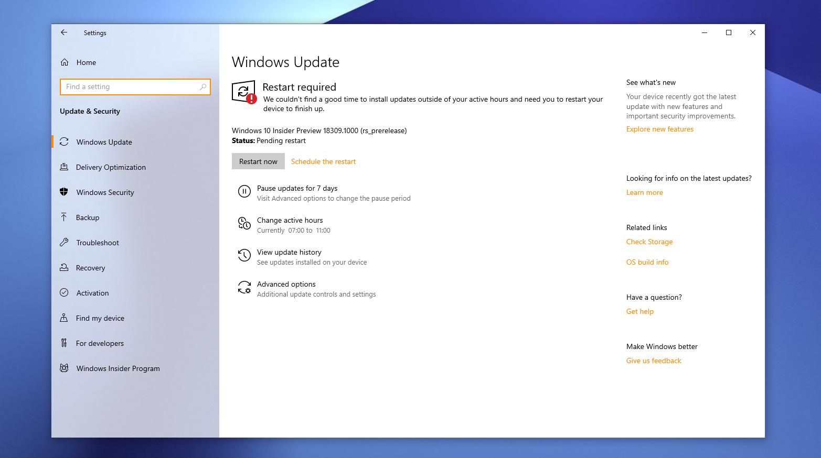The height and width of the screenshot is (458, 821).
Task: Click the advanced options gear-sync icon
Action: coord(244,288)
